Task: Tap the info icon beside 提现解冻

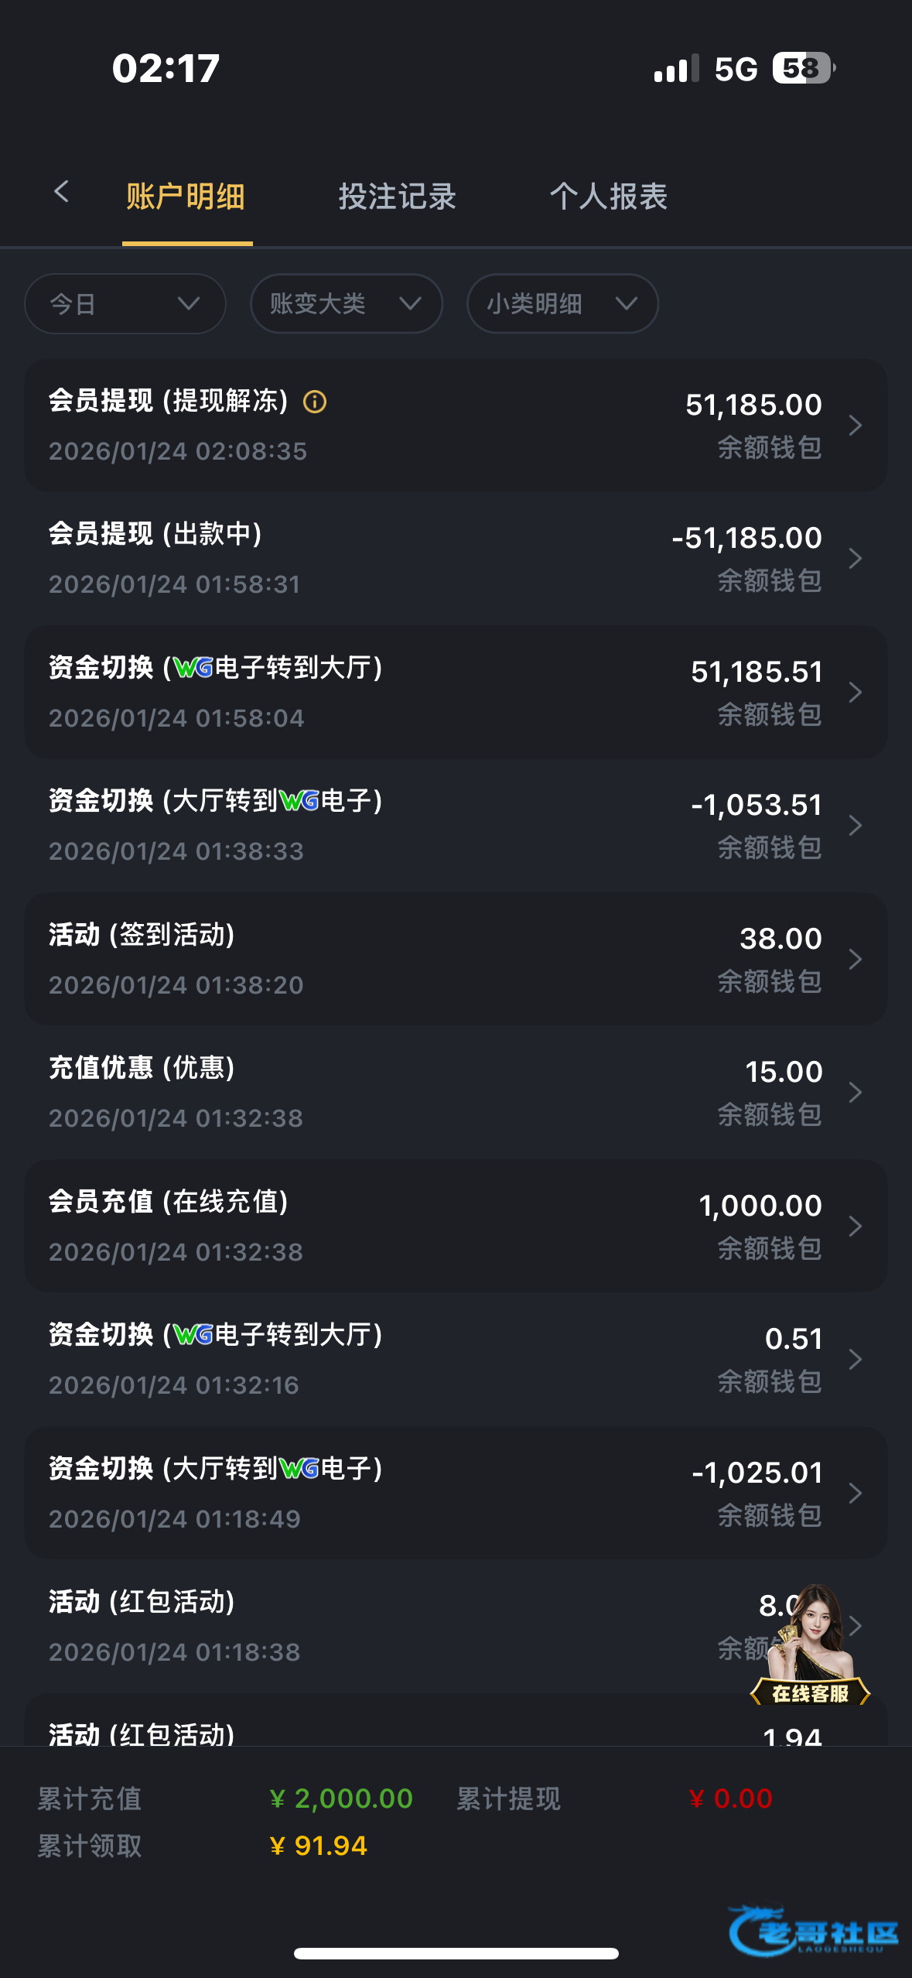Action: pyautogui.click(x=315, y=402)
